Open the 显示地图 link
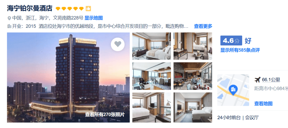 (94, 18)
